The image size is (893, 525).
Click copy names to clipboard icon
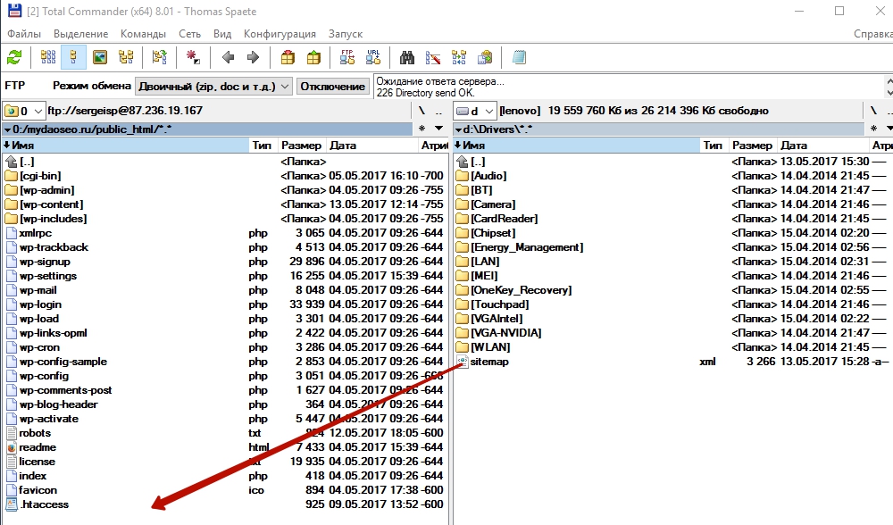pyautogui.click(x=485, y=57)
